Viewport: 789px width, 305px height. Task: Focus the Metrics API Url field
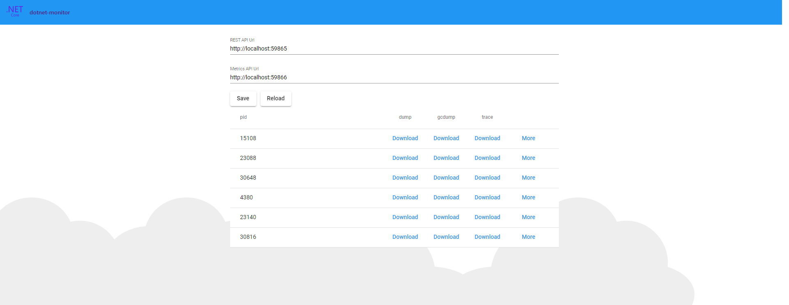[394, 77]
